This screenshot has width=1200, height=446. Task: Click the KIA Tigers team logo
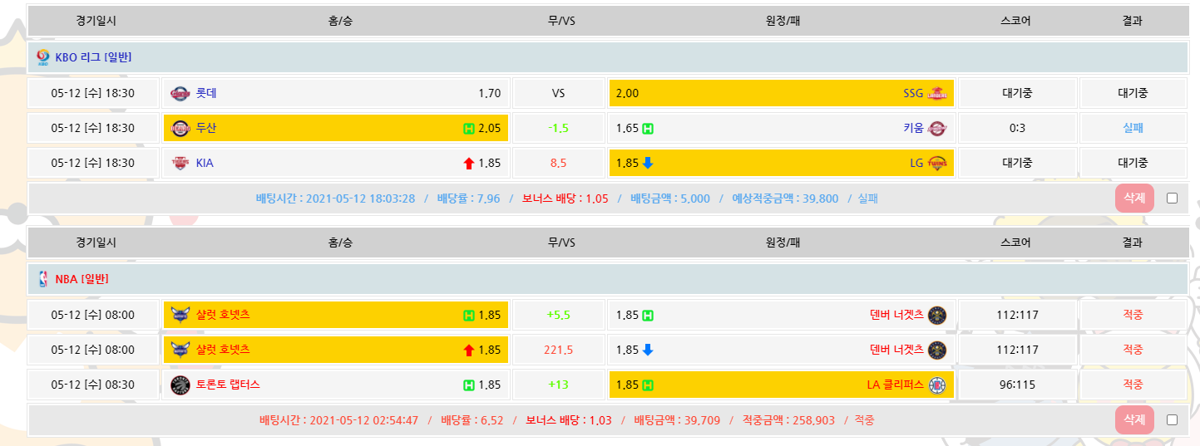(x=180, y=163)
